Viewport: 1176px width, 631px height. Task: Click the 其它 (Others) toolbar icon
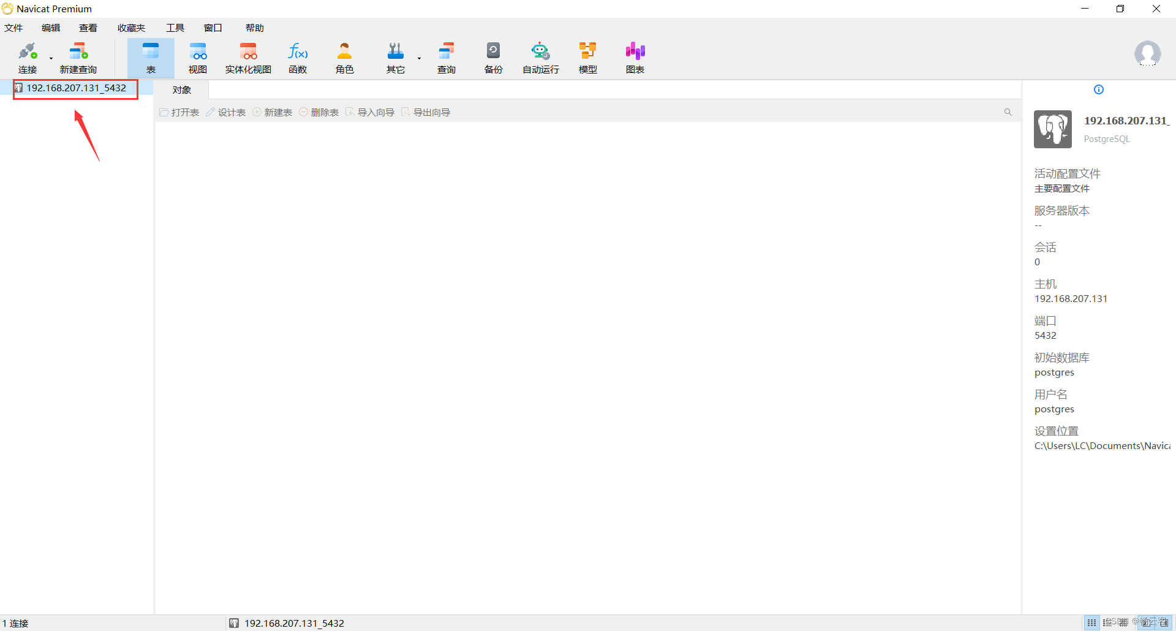click(396, 58)
